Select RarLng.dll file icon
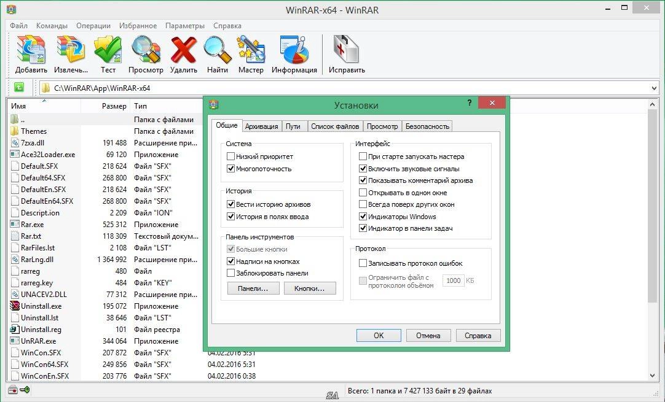 [x=14, y=259]
